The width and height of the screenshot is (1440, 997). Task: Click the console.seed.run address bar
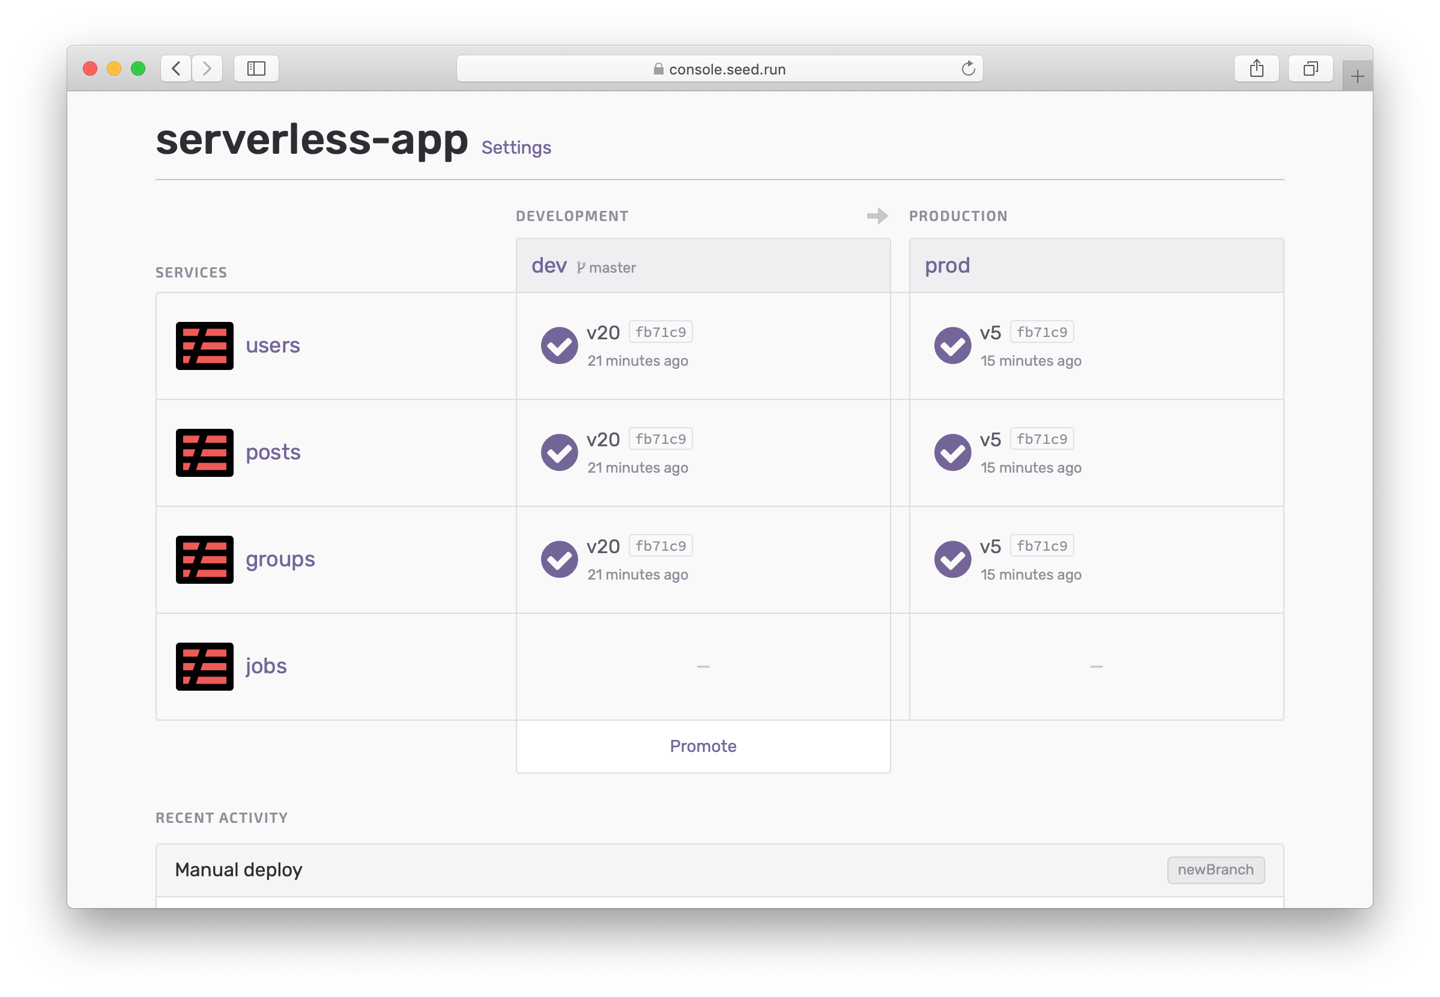pos(719,68)
